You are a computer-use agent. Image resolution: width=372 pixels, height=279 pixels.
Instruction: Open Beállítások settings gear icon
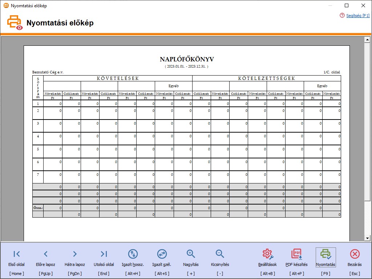click(267, 254)
